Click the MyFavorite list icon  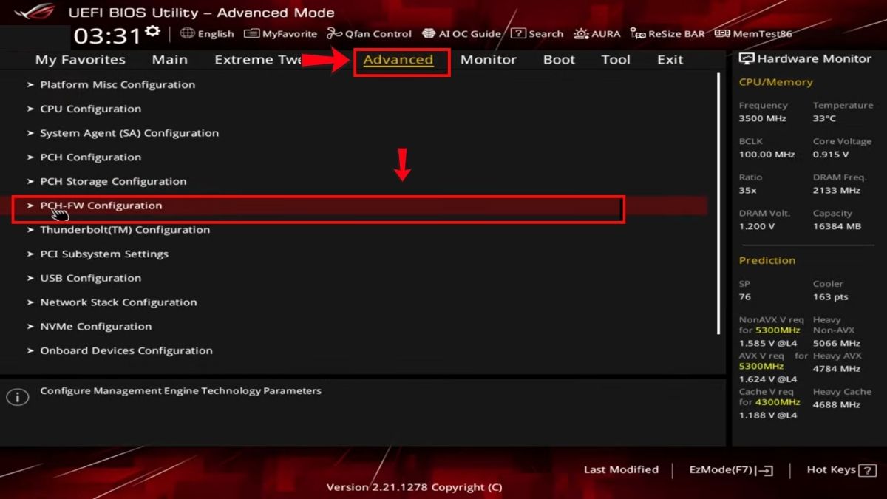tap(251, 33)
